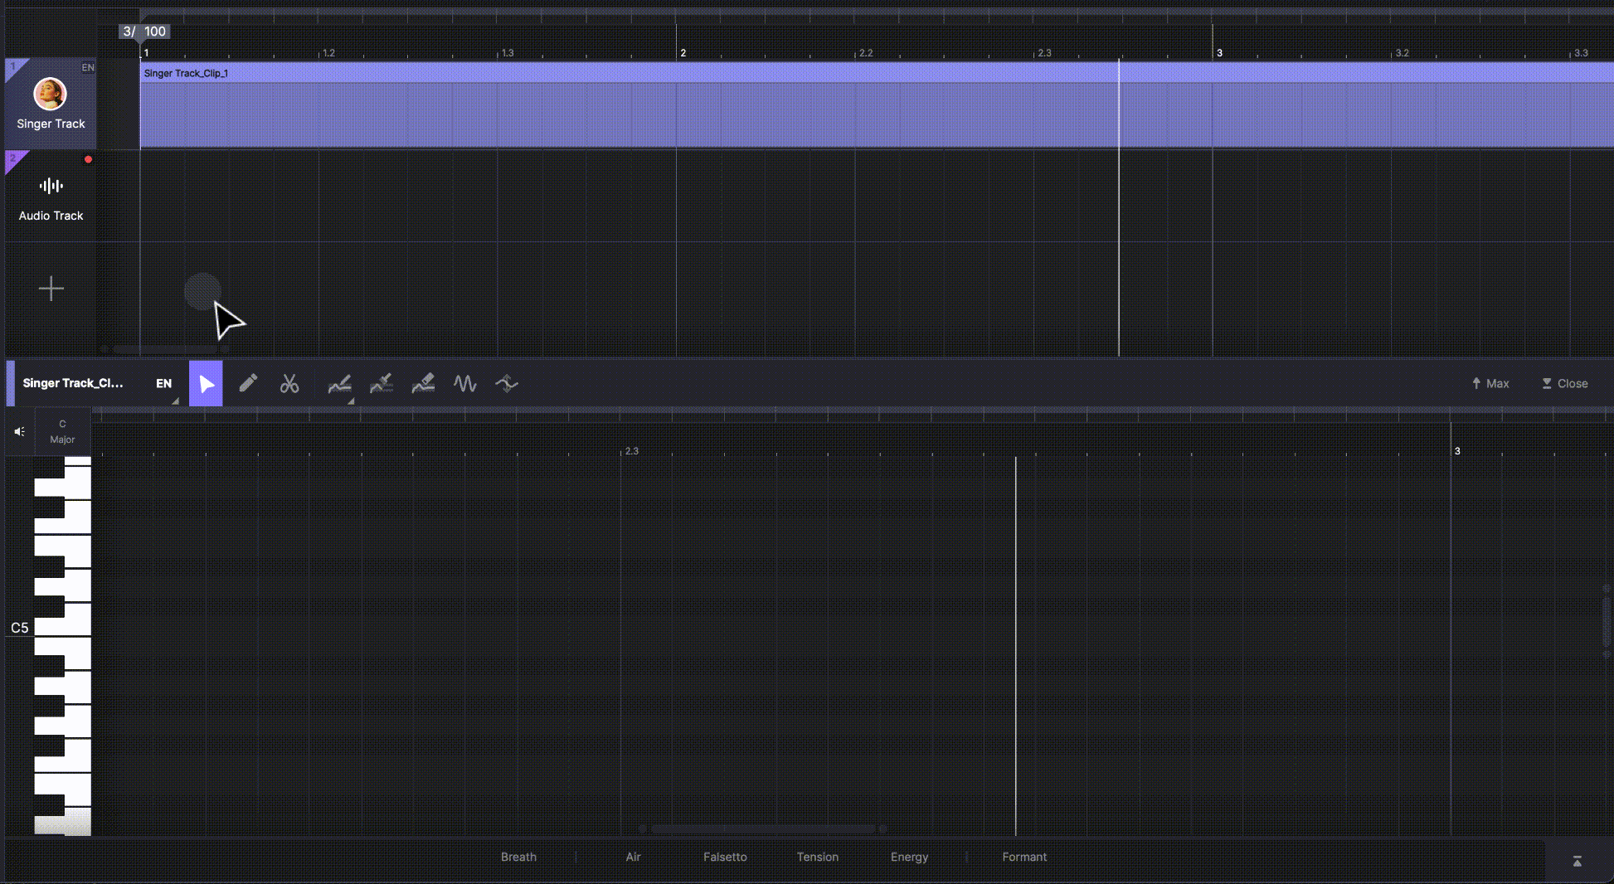The image size is (1614, 884).
Task: Select the pitch curve pencil tool
Action: pos(339,383)
